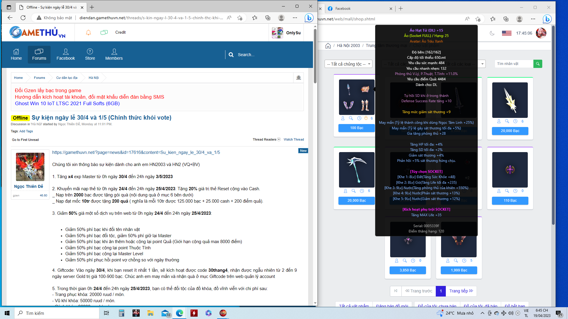Image resolution: width=568 pixels, height=319 pixels.
Task: Click Watch Thread link
Action: tap(293, 139)
